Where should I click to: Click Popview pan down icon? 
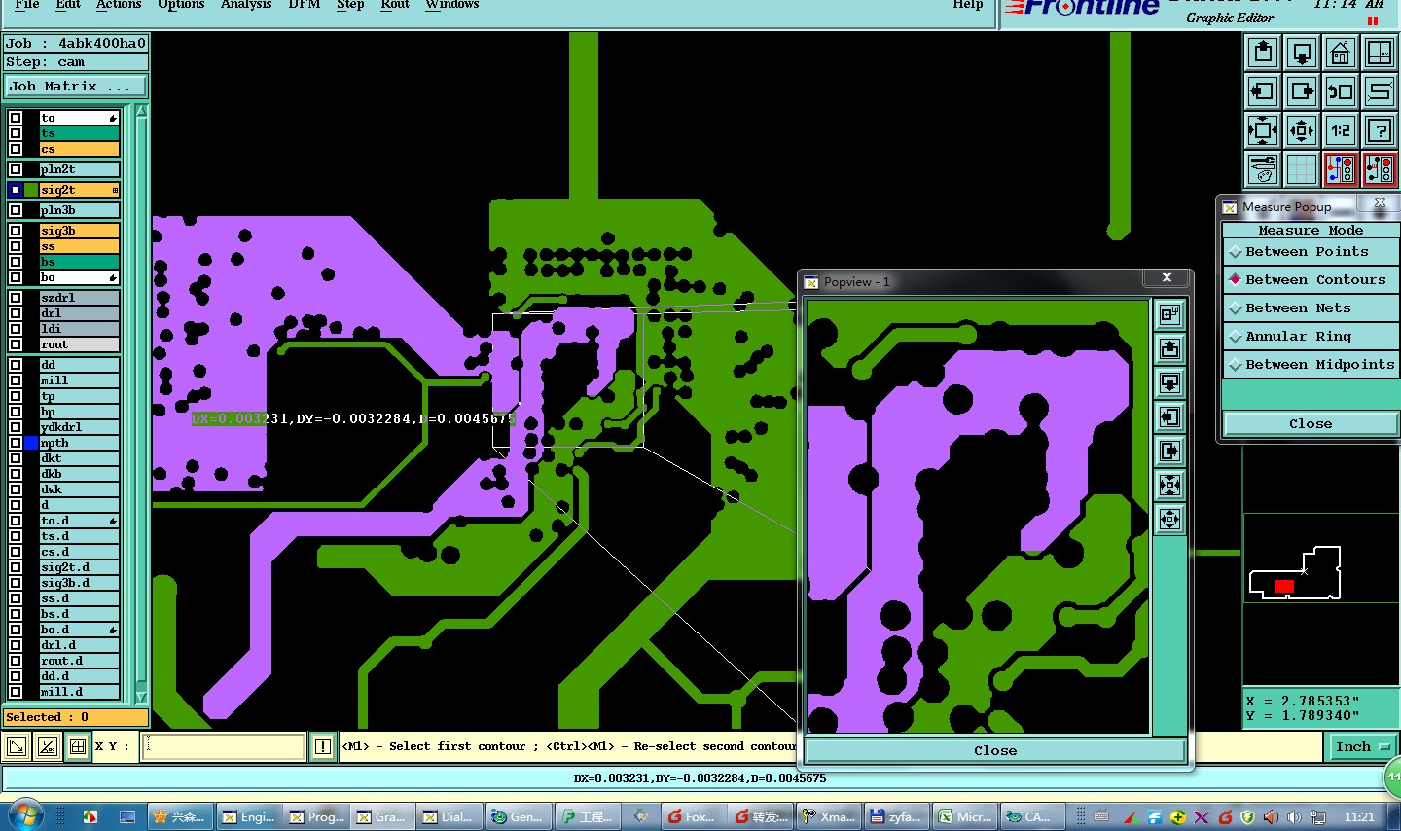coord(1169,382)
